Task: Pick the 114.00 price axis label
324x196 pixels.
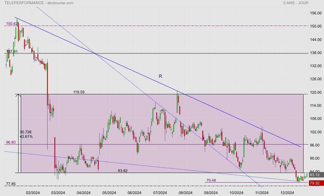Action: pos(316,106)
